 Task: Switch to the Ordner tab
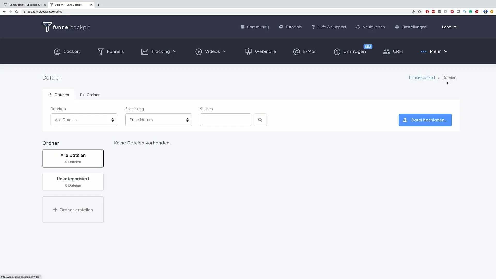[x=90, y=94]
